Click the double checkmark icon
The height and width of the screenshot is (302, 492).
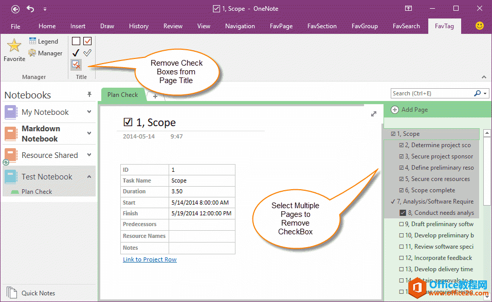click(86, 53)
